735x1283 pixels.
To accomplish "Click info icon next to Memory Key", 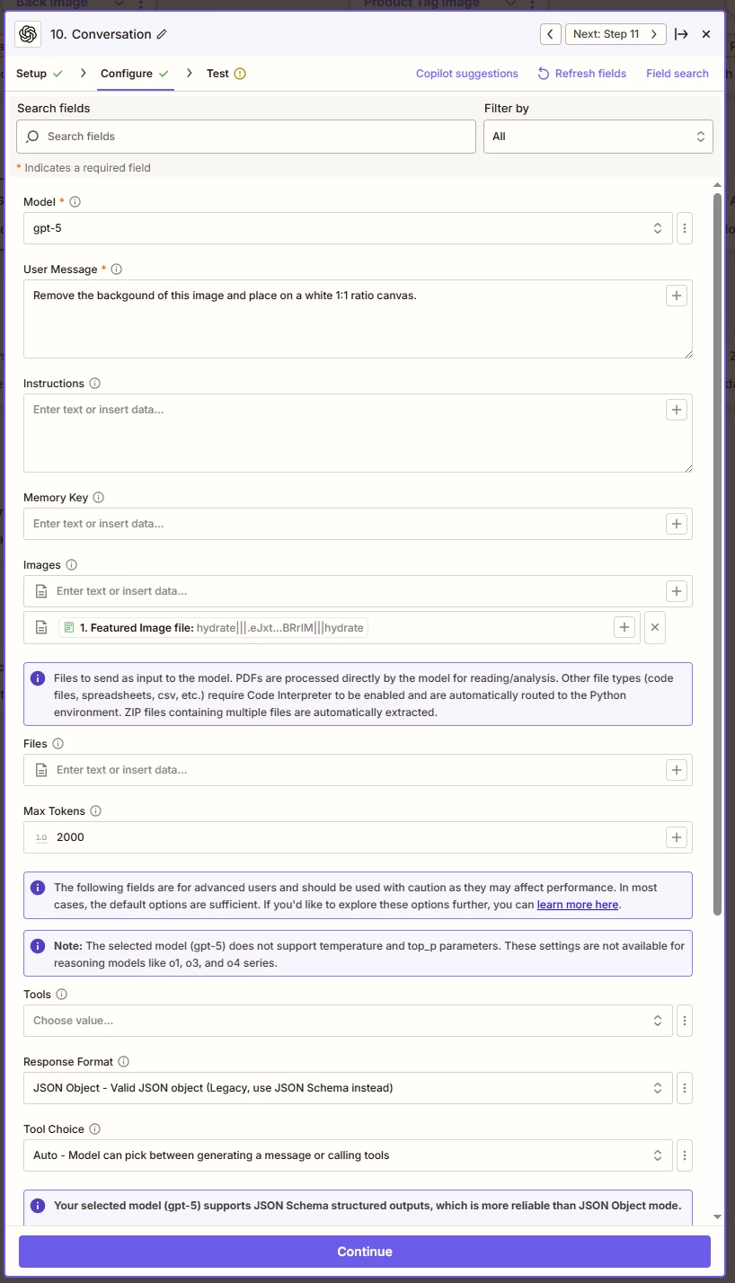I will pos(99,498).
